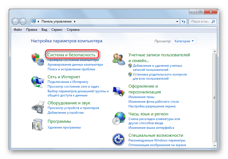Open the Файл menu
The image size is (228, 159).
click(x=18, y=30)
